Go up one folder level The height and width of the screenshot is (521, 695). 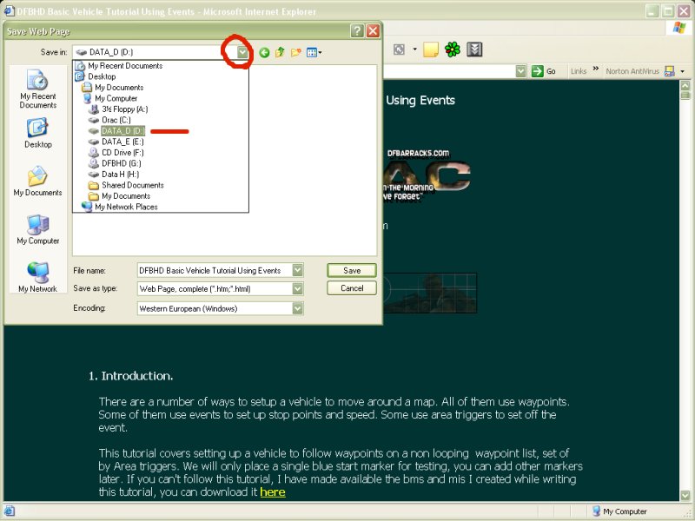coord(280,52)
